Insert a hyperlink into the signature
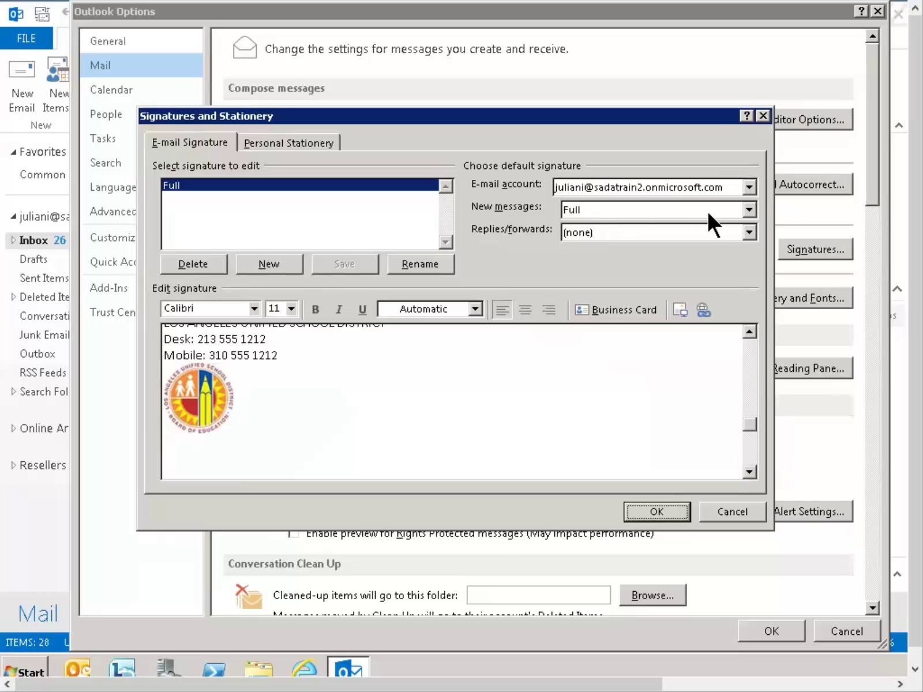This screenshot has height=692, width=923. tap(704, 310)
